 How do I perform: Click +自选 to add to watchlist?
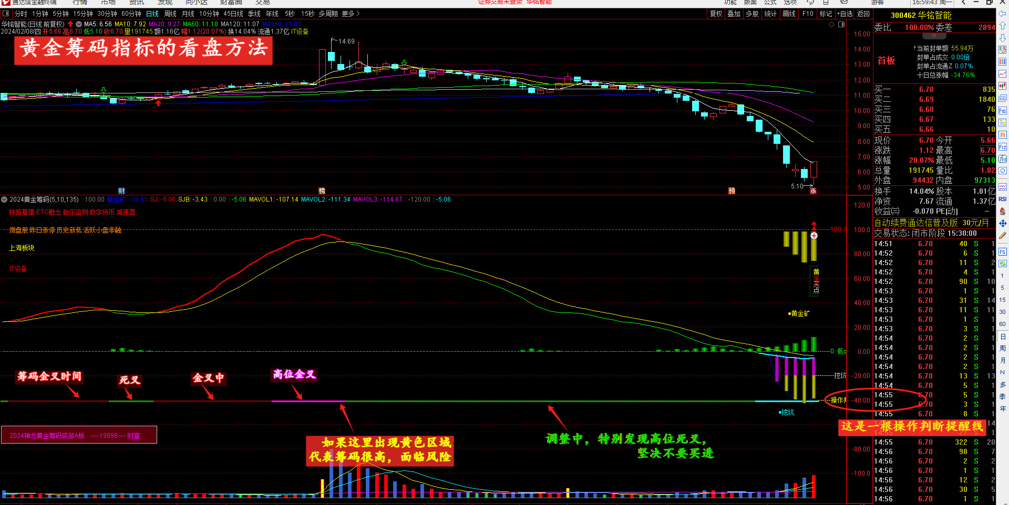[x=845, y=14]
